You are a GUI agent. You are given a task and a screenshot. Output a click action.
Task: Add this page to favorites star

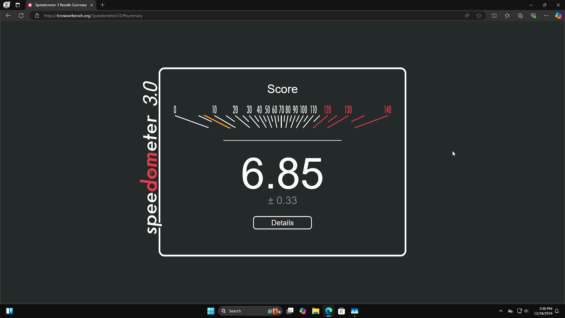point(479,16)
